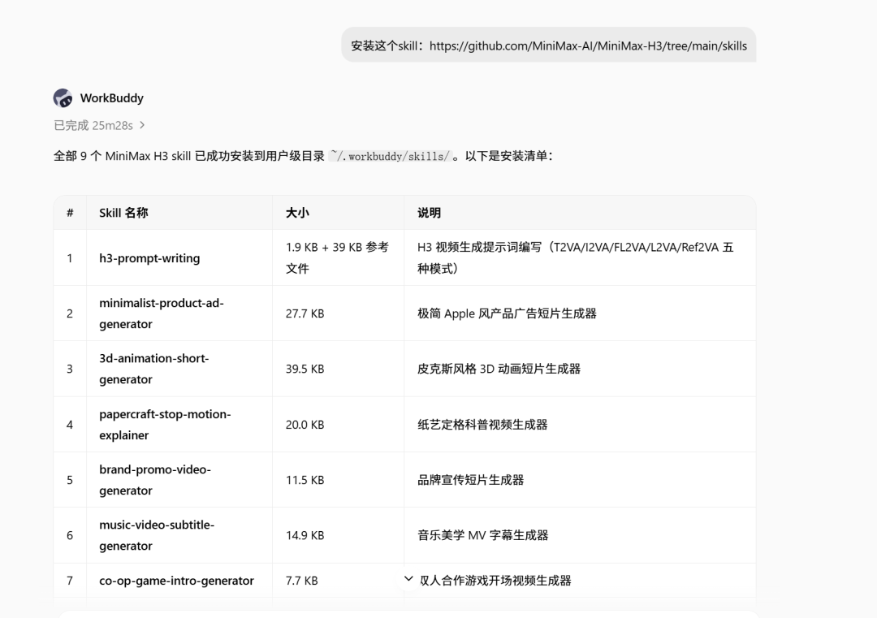
Task: Expand the 已完成 25m28s details chevron
Action: point(142,125)
